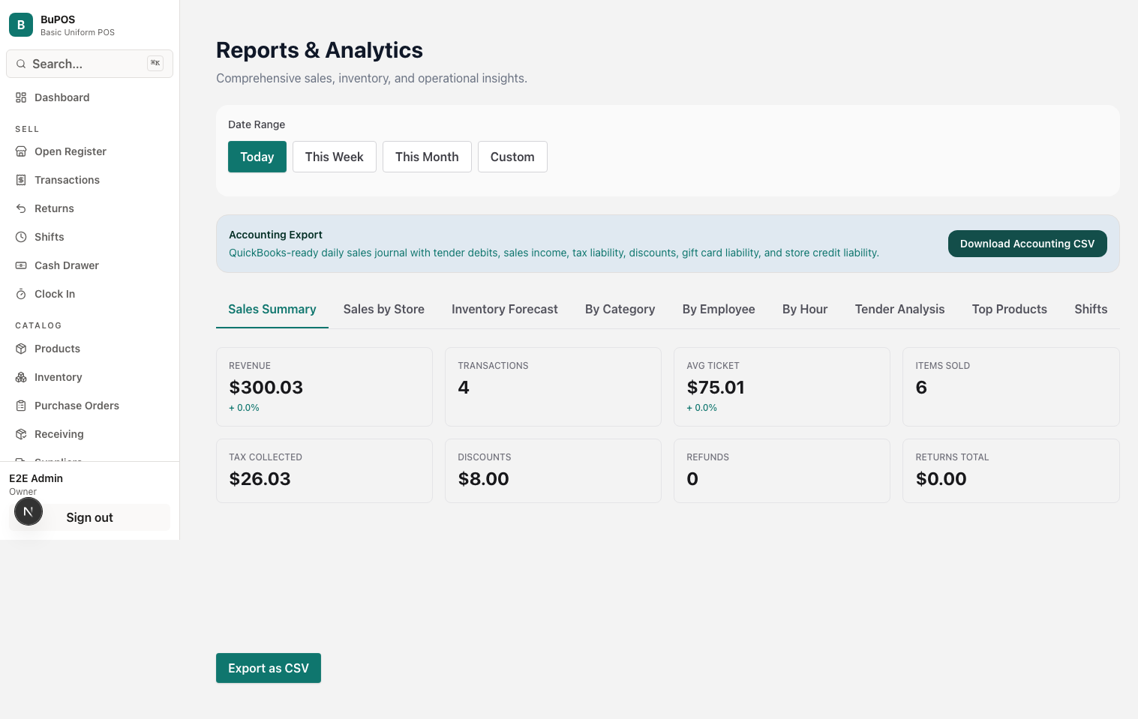Click the Transactions card label
Screen dimensions: 1138x719
493,366
